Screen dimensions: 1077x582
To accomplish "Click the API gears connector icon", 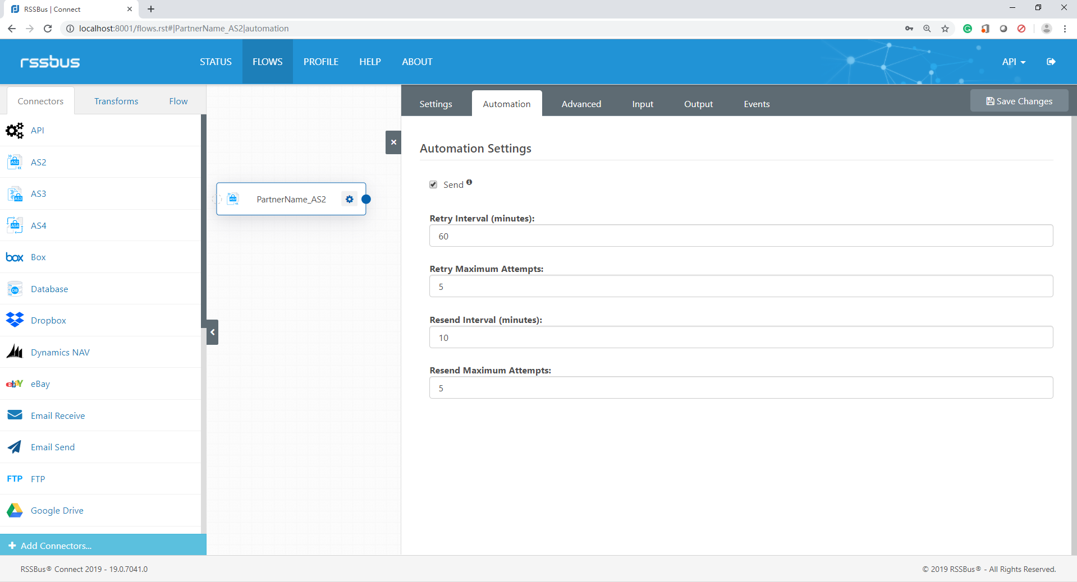I will (x=15, y=131).
